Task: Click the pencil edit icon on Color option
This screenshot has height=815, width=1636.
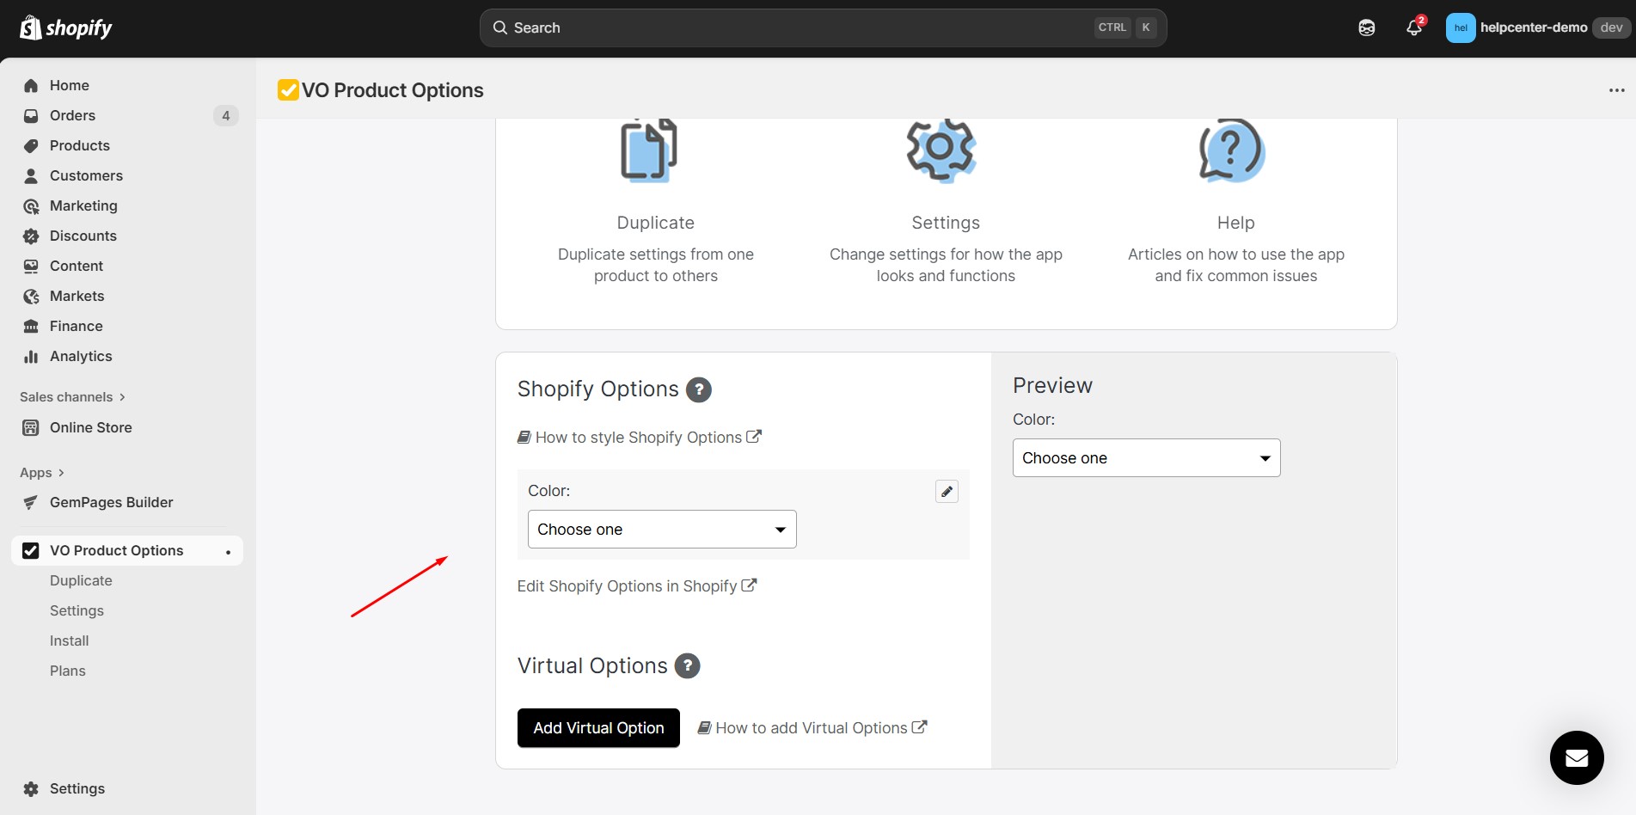Action: (946, 491)
